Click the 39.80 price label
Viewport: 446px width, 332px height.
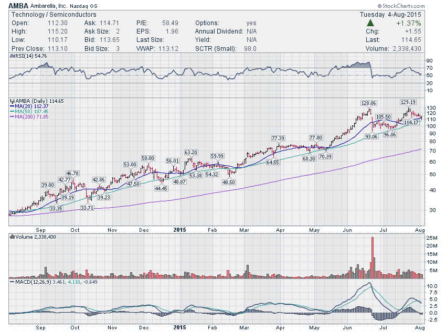[x=48, y=185]
